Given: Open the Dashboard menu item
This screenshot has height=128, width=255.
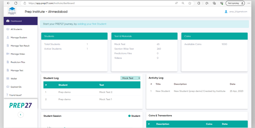Looking at the screenshot, I should (20, 21).
